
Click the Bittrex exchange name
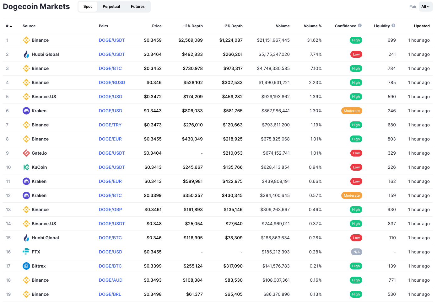tap(39, 266)
